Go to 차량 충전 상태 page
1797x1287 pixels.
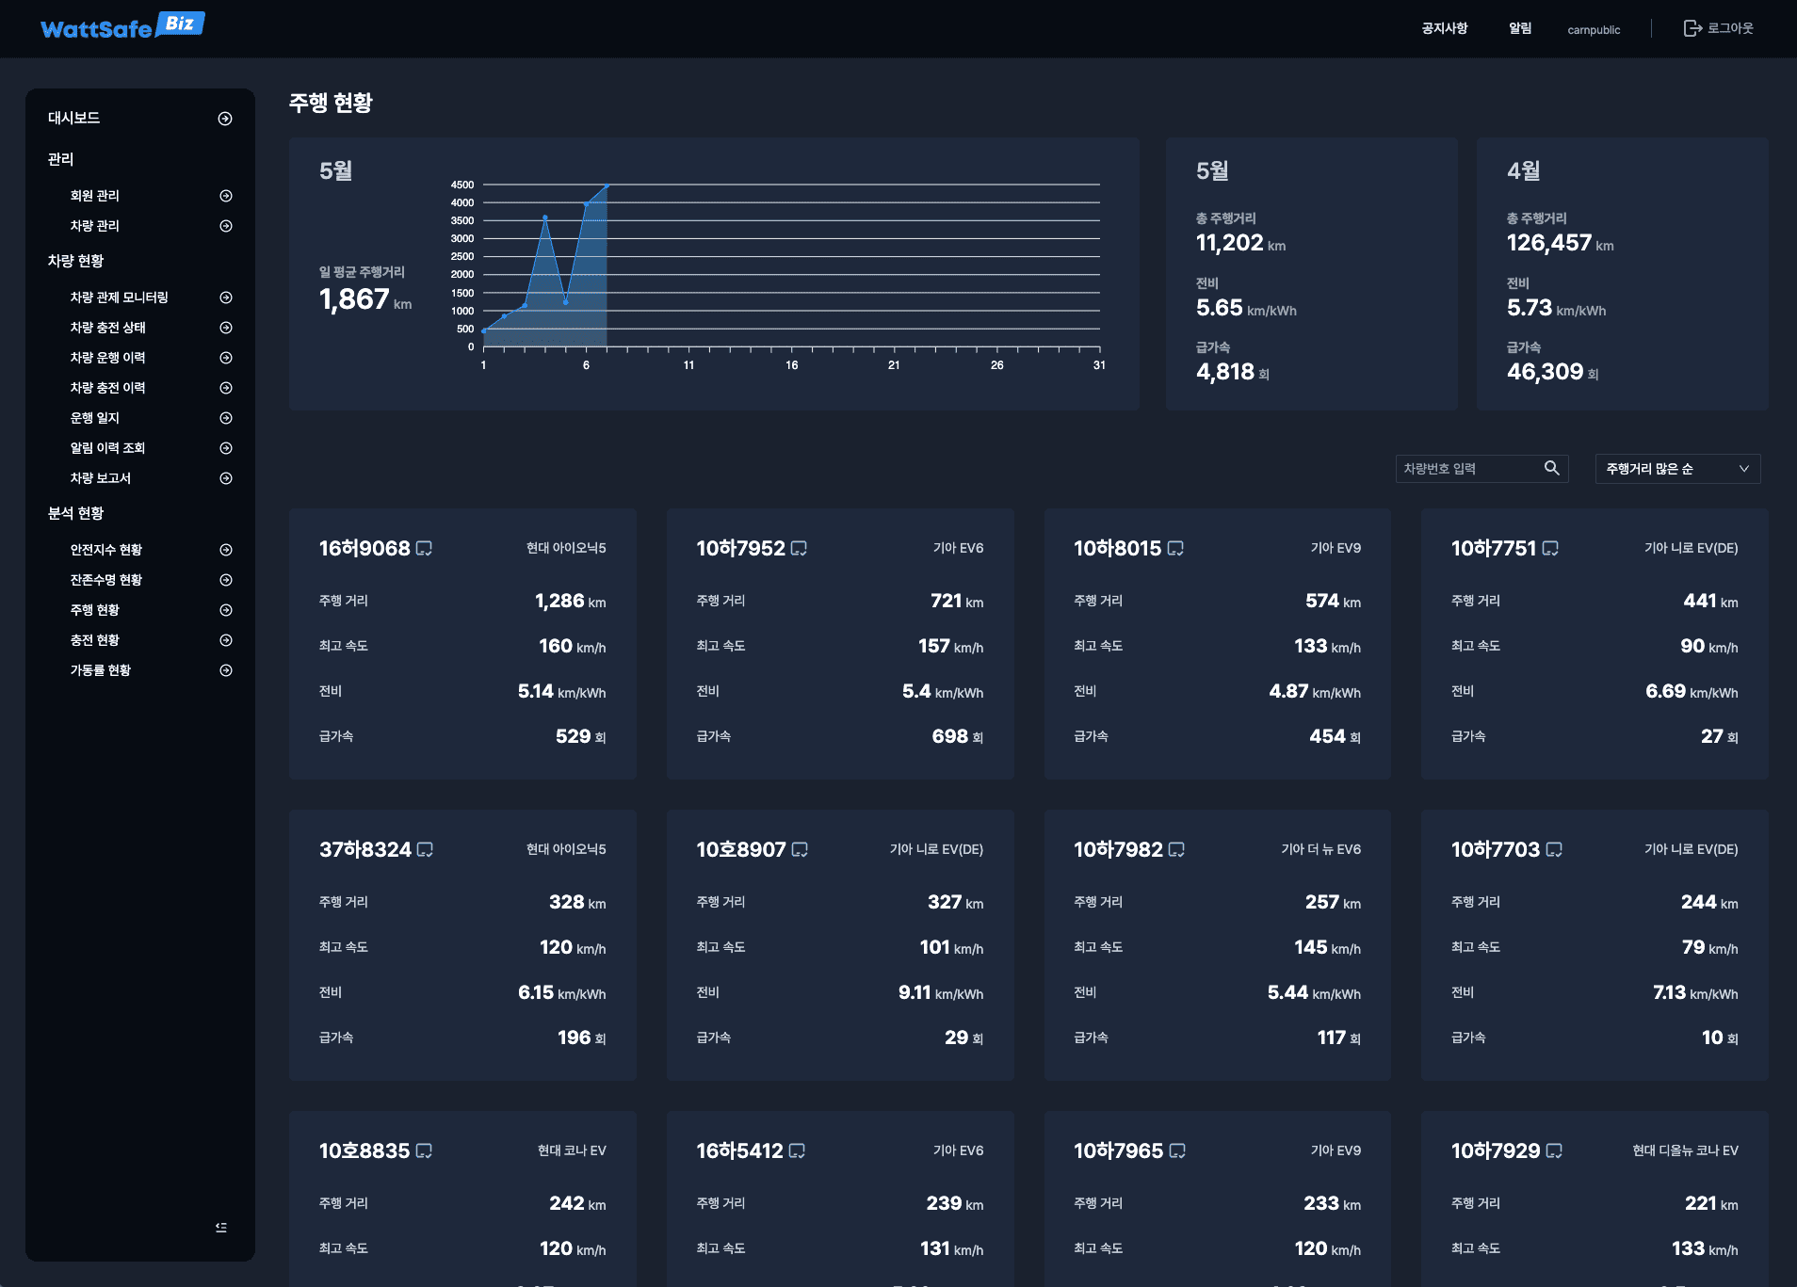point(108,328)
